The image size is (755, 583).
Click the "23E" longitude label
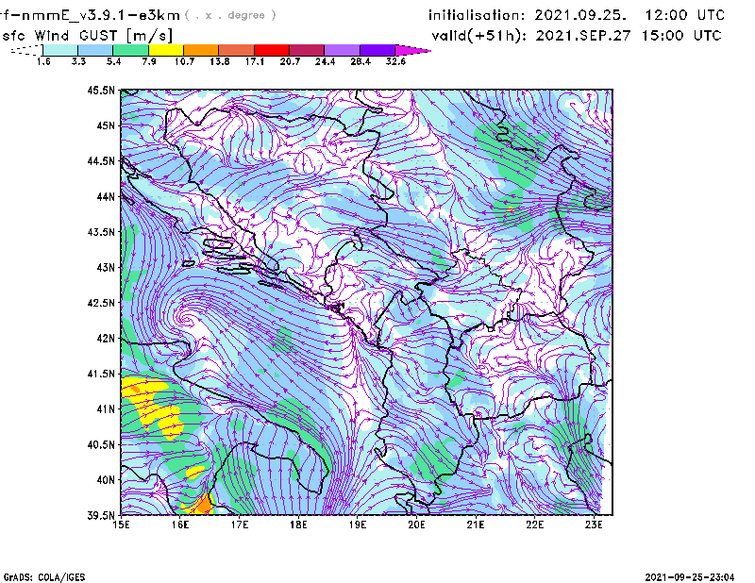click(594, 525)
